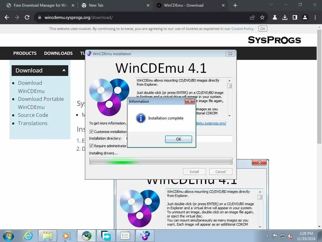Open Download Portable WinCDEmu link

click(41, 103)
